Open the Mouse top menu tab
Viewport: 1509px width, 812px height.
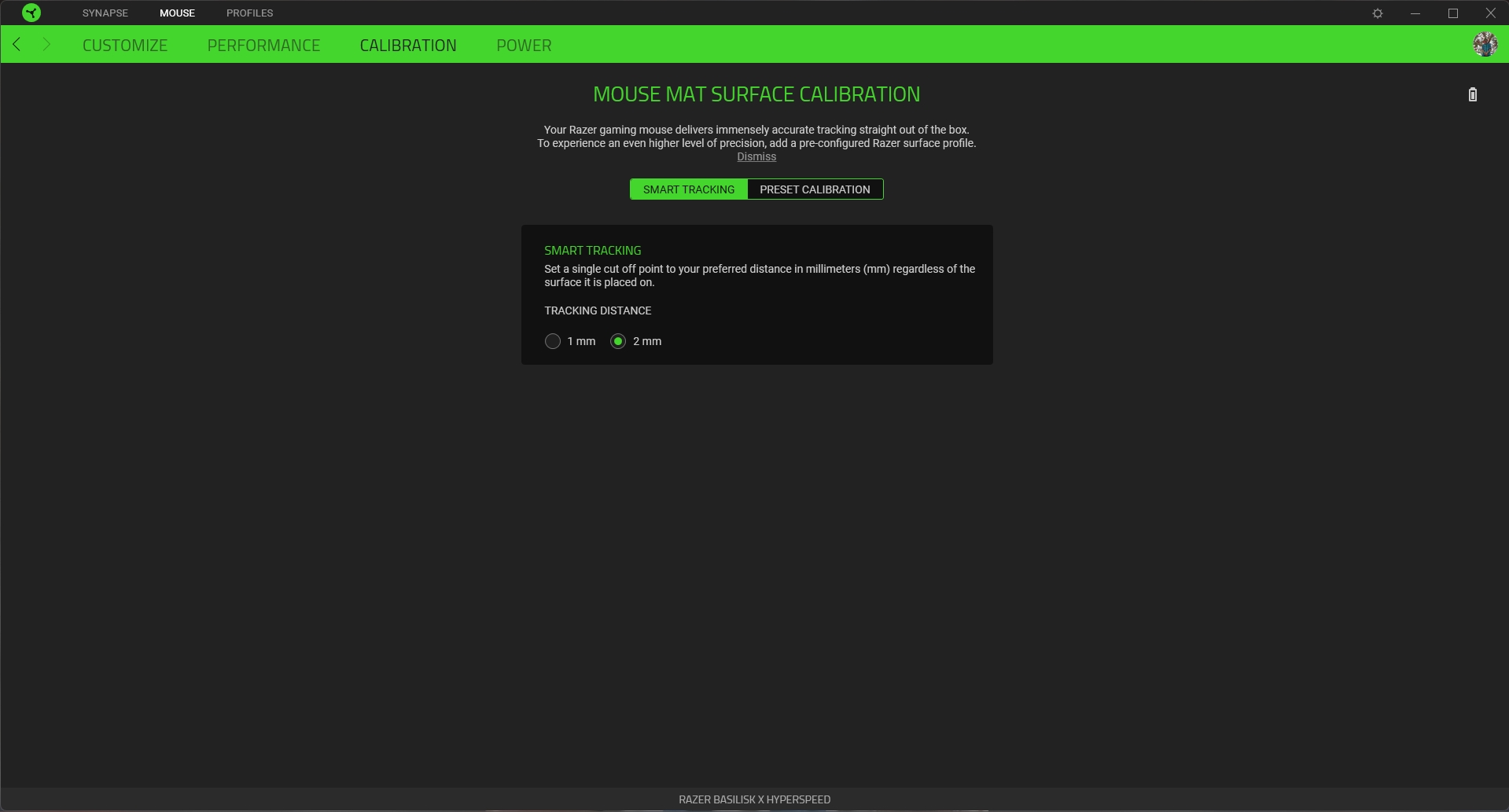(x=177, y=13)
